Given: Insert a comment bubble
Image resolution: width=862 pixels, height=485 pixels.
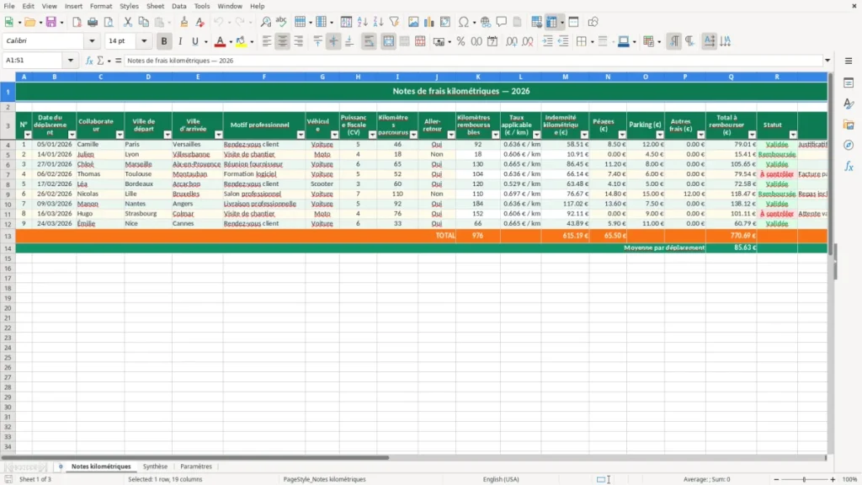Looking at the screenshot, I should 502,22.
